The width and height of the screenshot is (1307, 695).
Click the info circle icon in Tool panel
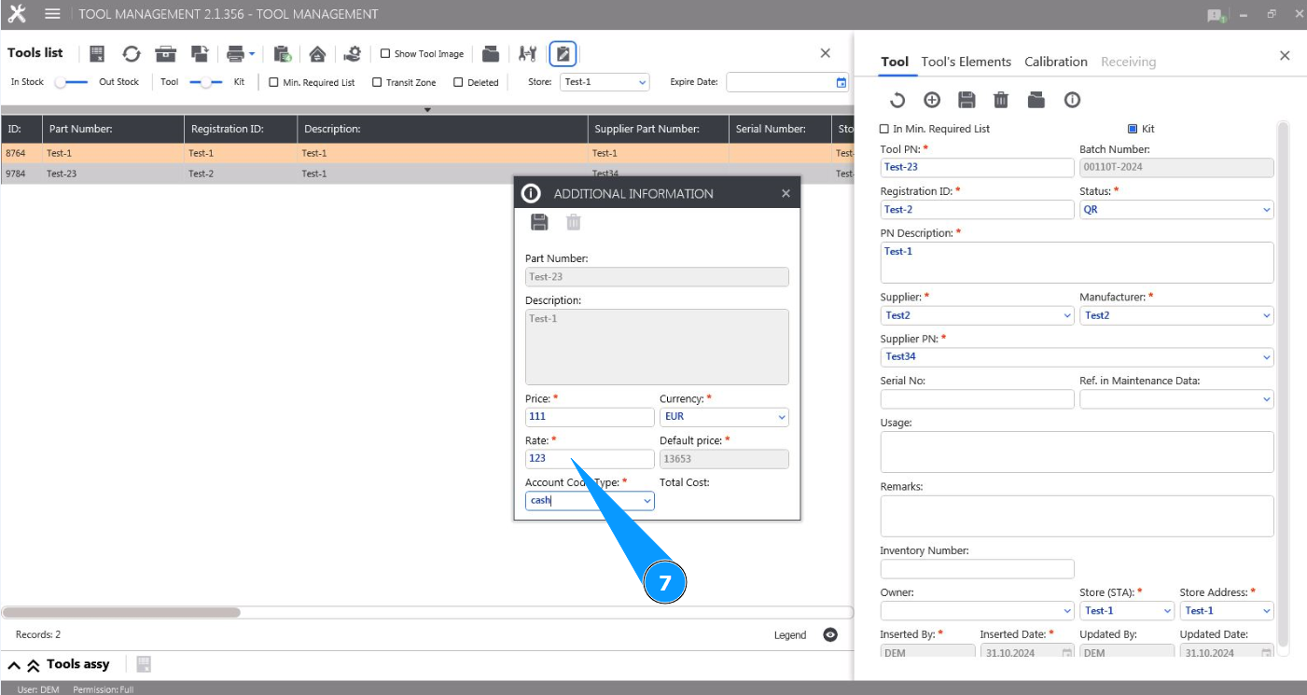point(1072,100)
